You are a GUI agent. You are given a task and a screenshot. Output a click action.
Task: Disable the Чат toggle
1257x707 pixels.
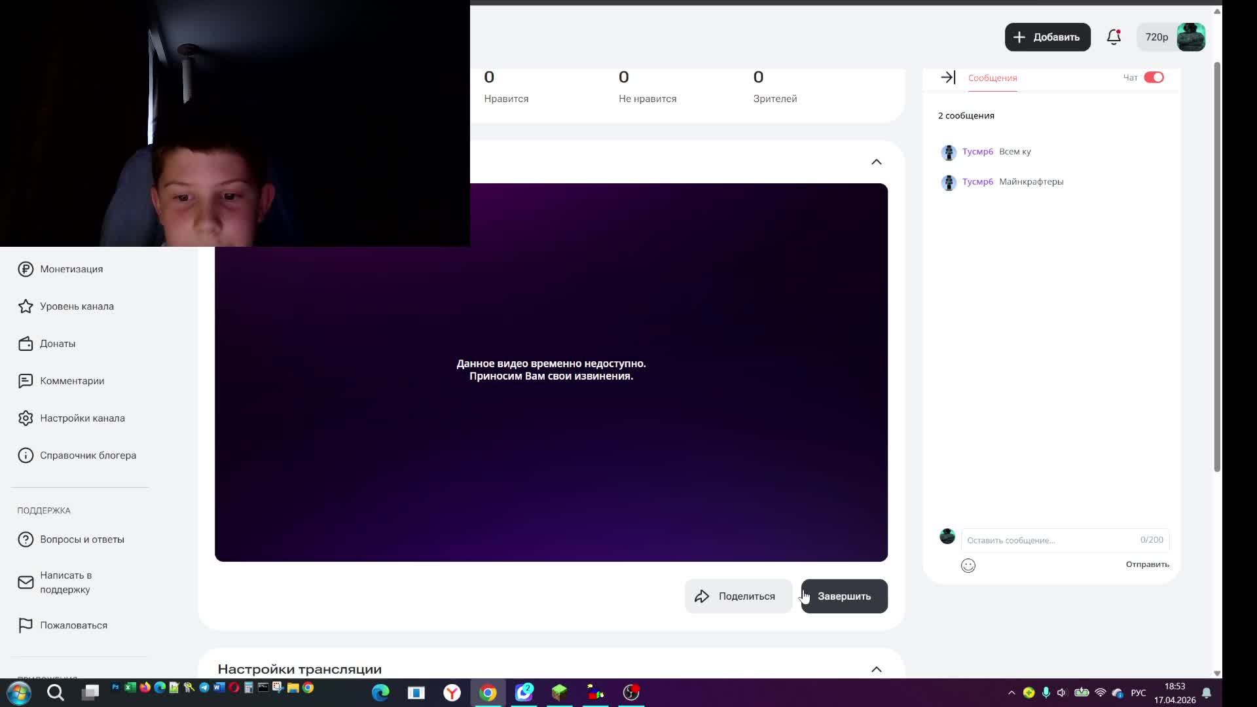coord(1155,77)
